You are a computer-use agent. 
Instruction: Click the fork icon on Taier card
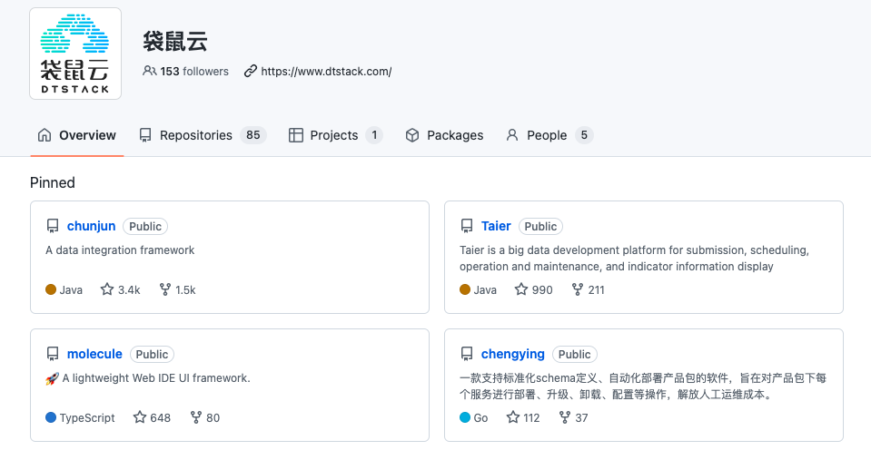point(578,289)
